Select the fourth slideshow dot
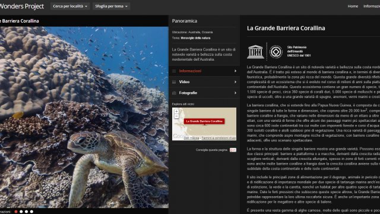This screenshot has width=380, height=214. coord(31,212)
